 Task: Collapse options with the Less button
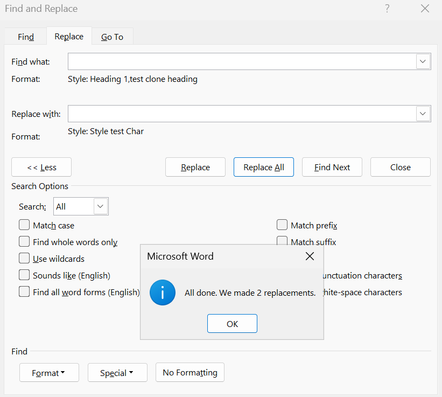coord(41,167)
